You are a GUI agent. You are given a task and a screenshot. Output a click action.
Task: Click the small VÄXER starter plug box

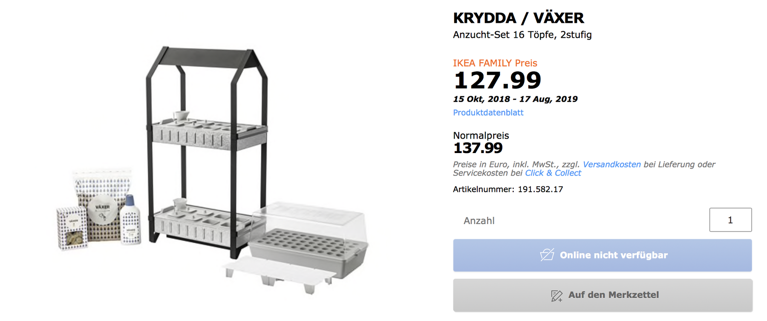pyautogui.click(x=72, y=227)
